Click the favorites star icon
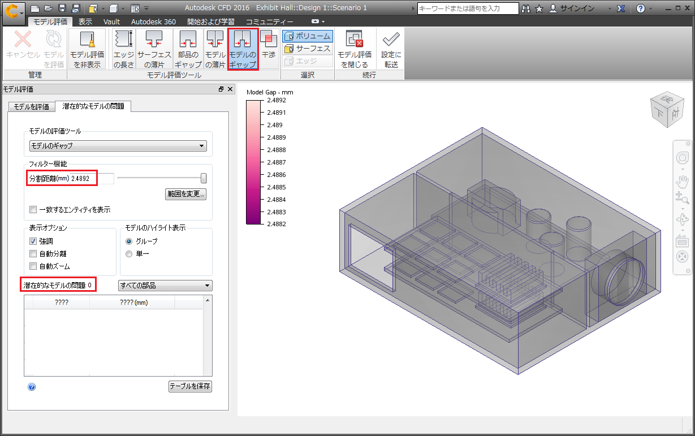 pos(539,8)
